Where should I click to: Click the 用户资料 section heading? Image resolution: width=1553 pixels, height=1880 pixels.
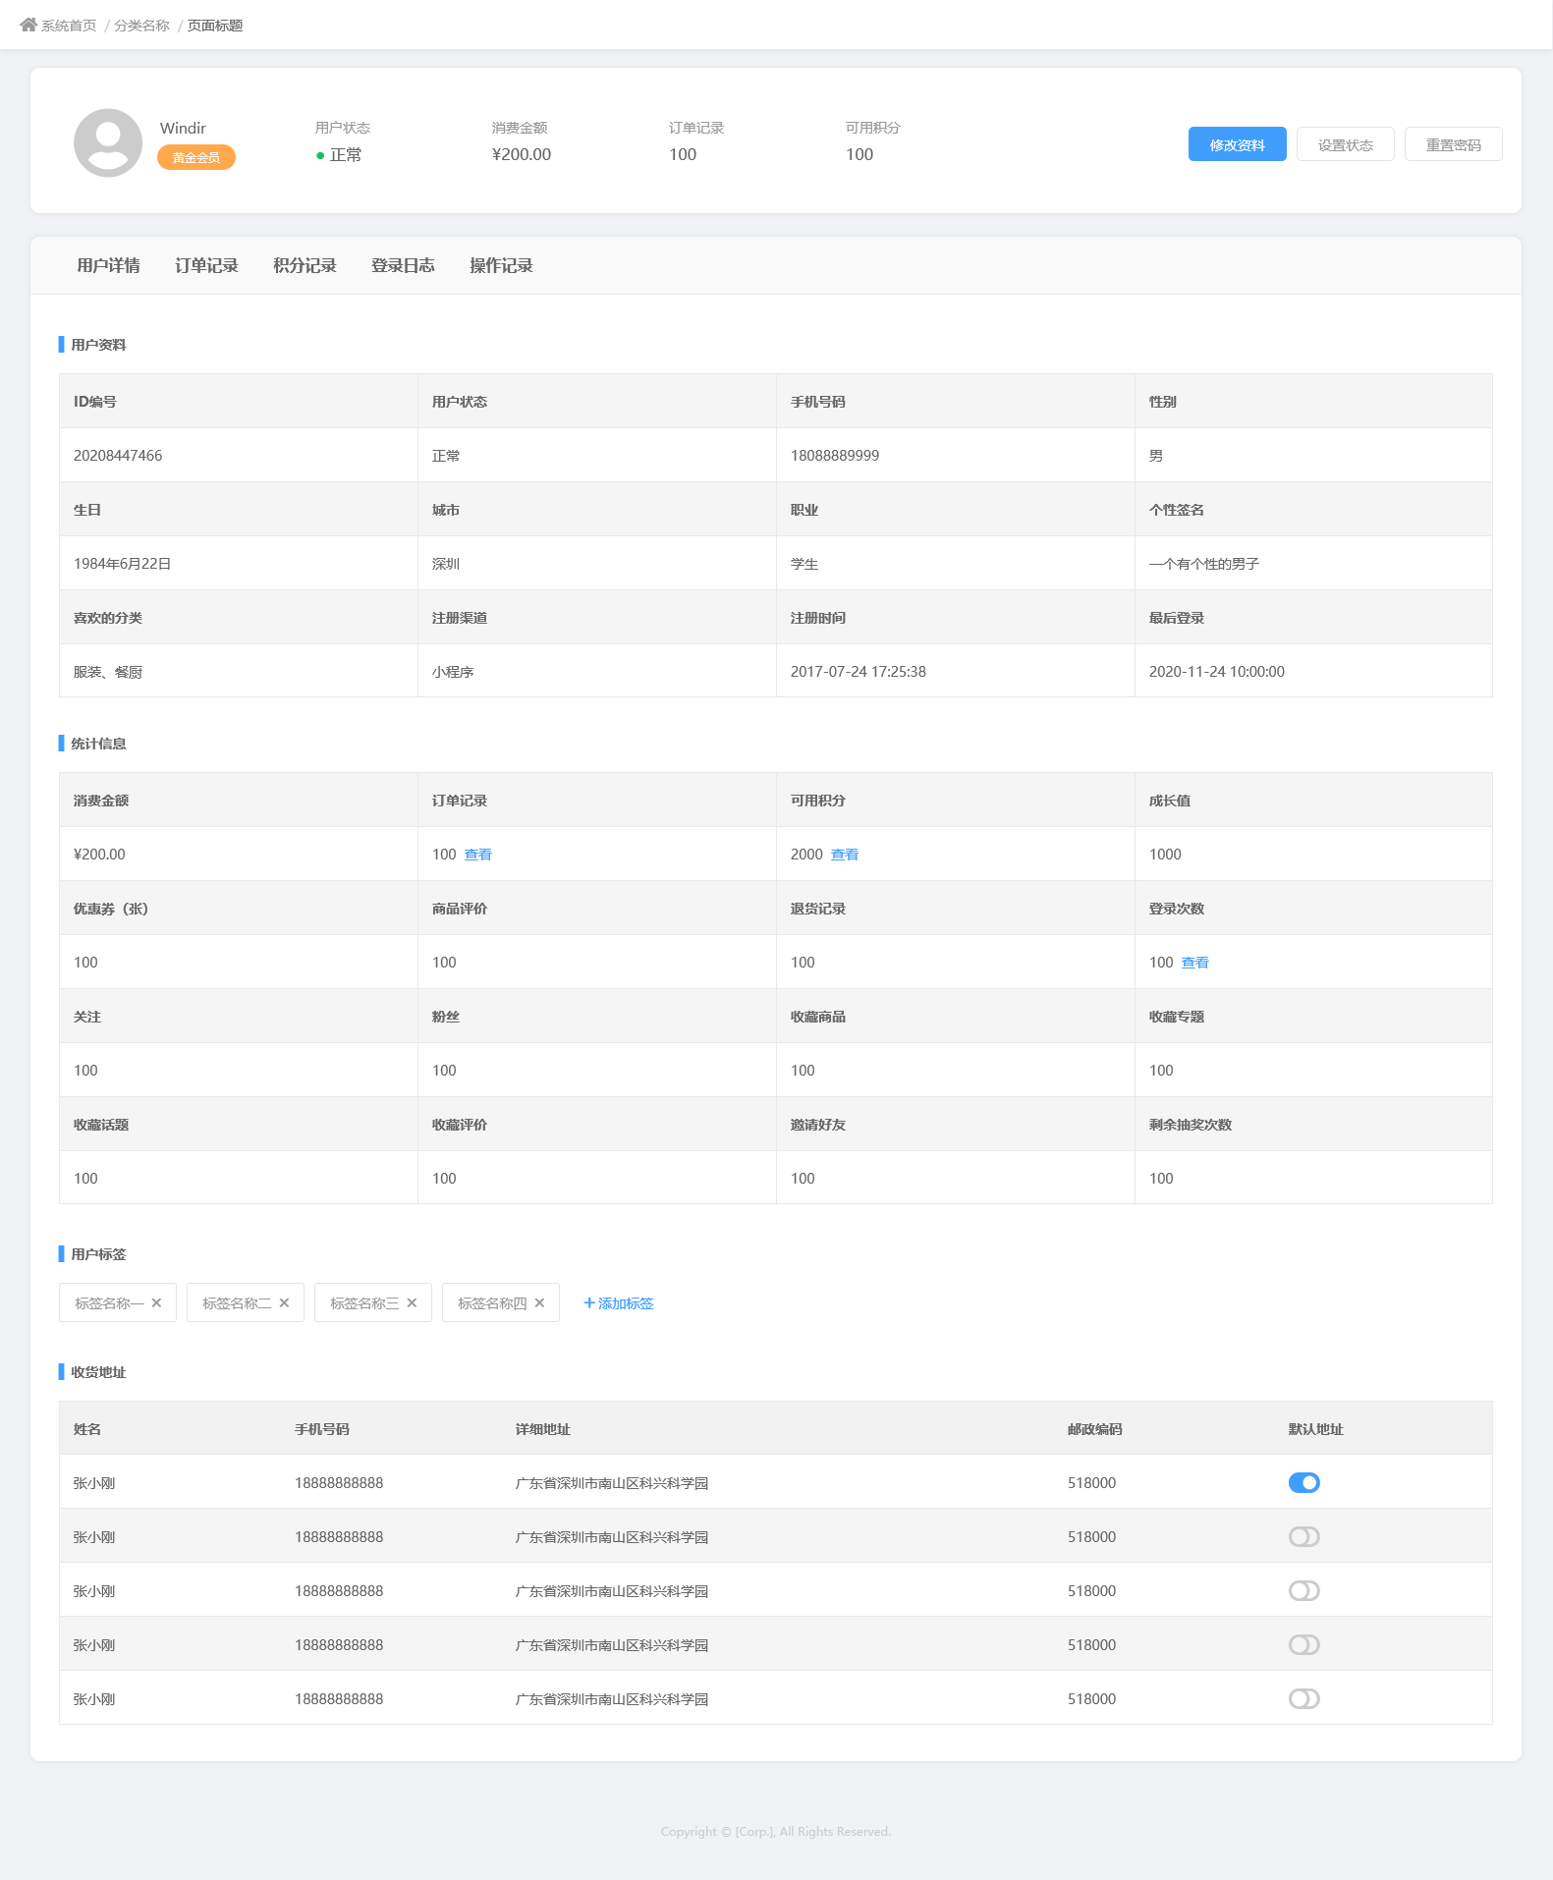[x=98, y=345]
